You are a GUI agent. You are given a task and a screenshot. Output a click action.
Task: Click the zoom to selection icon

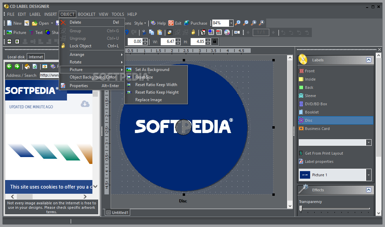[x=254, y=23]
